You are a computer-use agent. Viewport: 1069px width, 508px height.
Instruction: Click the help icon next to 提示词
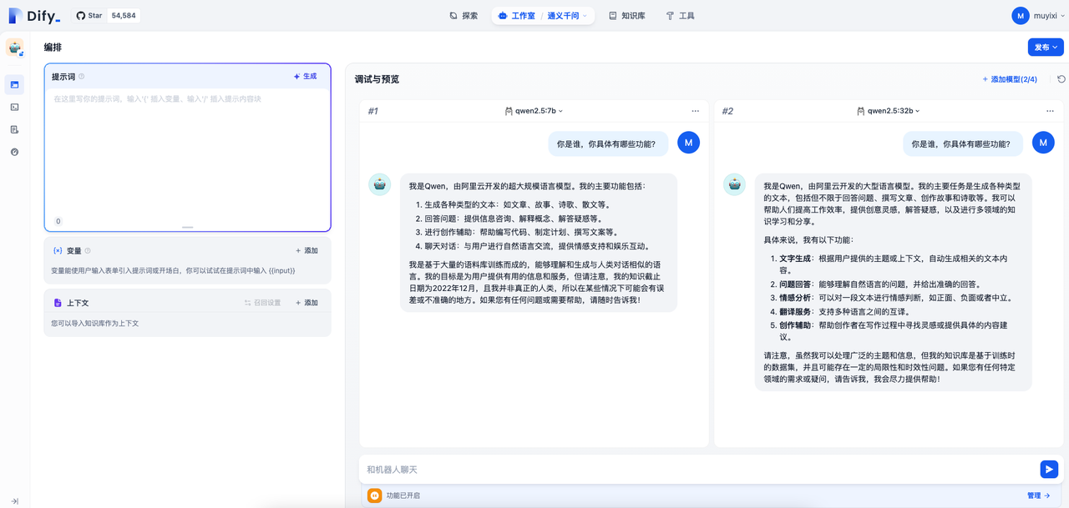click(81, 77)
